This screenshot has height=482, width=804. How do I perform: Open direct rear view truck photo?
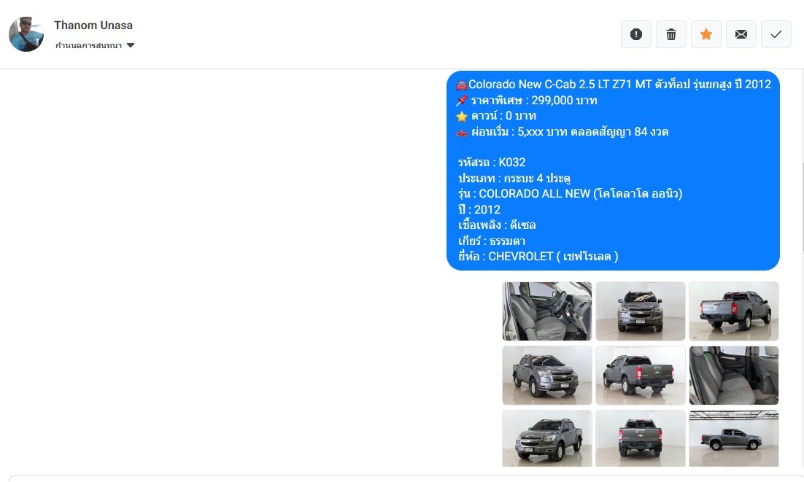(641, 438)
